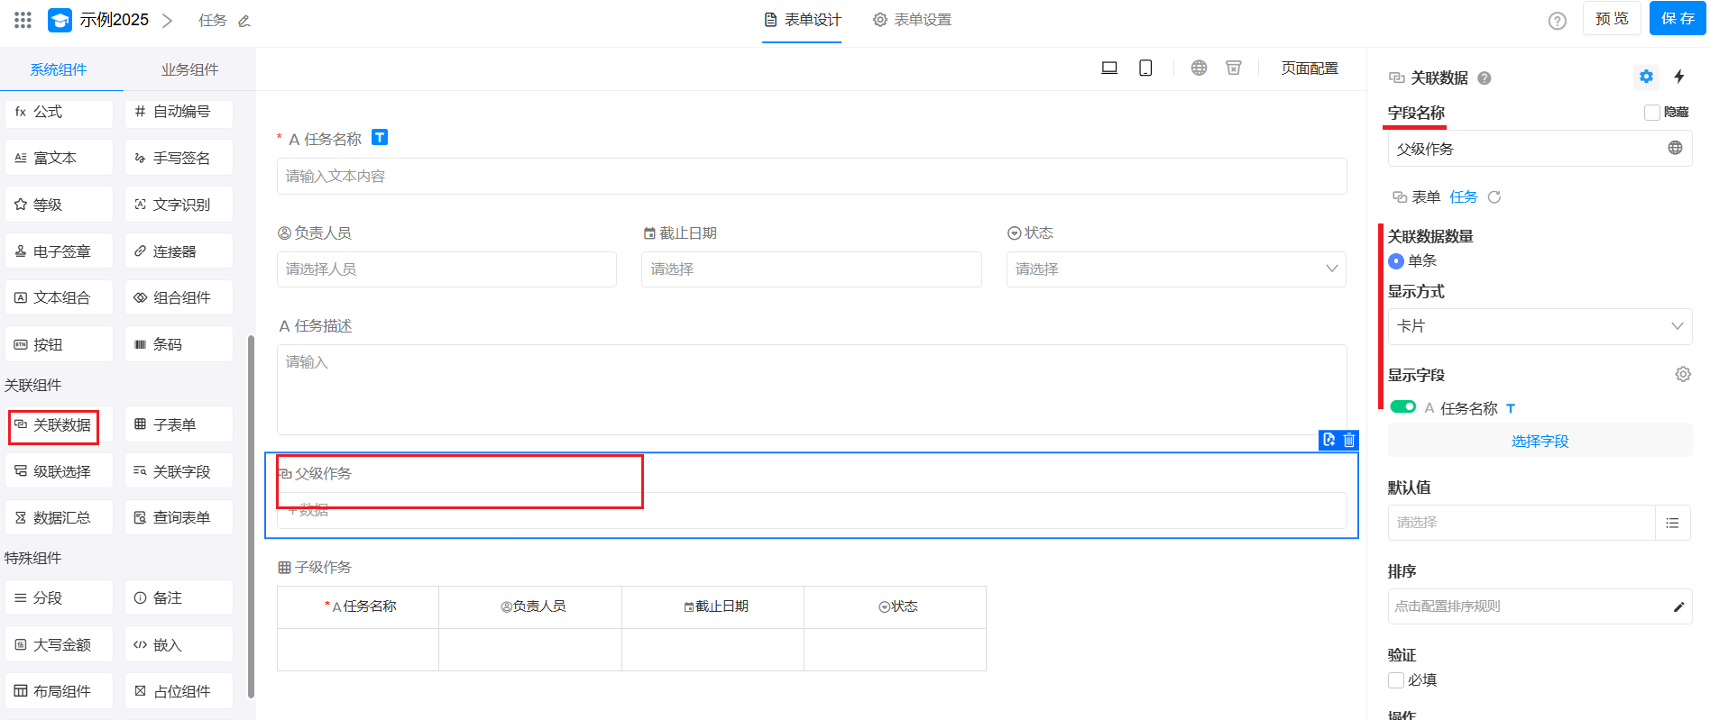This screenshot has width=1710, height=720.
Task: Enable the 必填 validation checkbox
Action: [x=1396, y=680]
